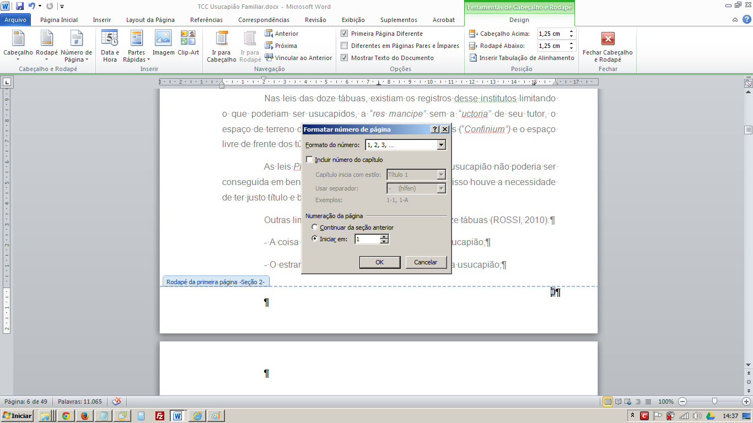Go to Próxima section

click(281, 46)
